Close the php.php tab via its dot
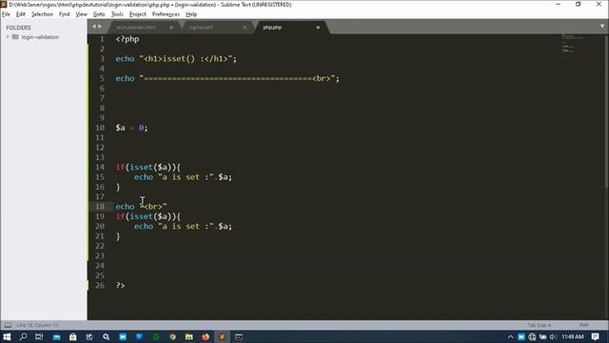This screenshot has width=609, height=343. point(318,28)
